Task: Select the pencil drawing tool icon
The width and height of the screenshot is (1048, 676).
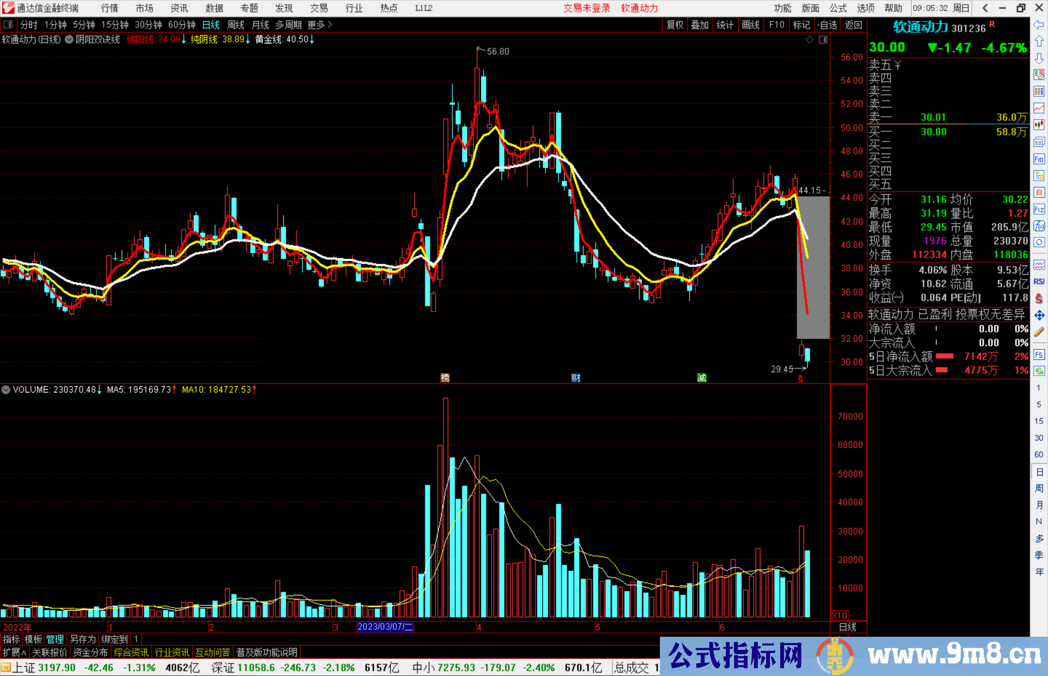Action: click(x=1039, y=332)
